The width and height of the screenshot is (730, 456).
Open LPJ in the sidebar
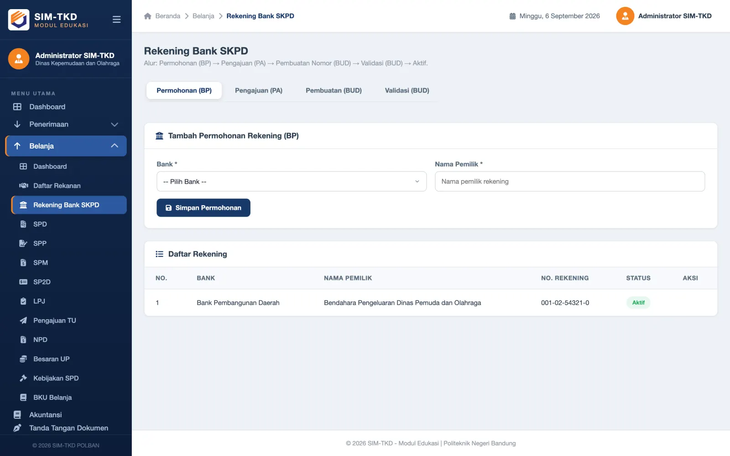tap(69, 301)
